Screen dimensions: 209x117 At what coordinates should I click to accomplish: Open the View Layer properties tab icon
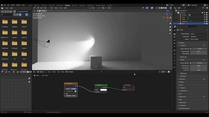click(174, 40)
